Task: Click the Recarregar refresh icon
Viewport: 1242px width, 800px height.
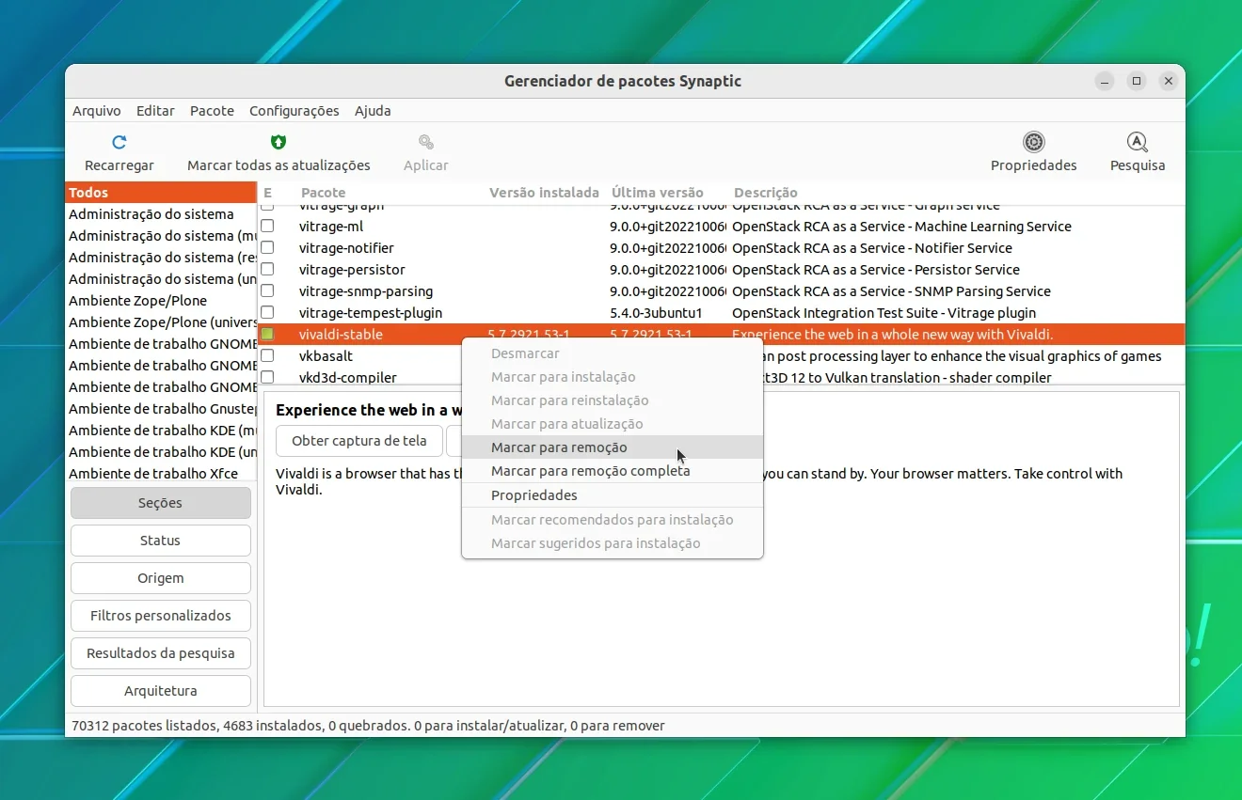Action: [119, 142]
